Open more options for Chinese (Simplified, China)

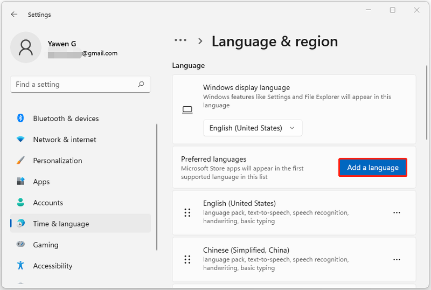click(397, 259)
